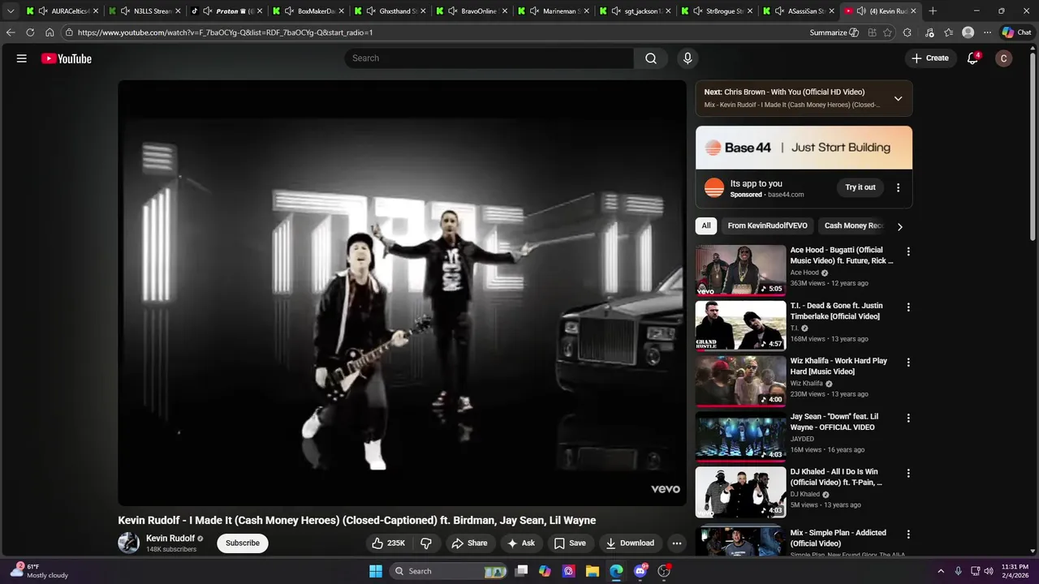Open Discord from the taskbar
The height and width of the screenshot is (584, 1039).
pyautogui.click(x=640, y=571)
